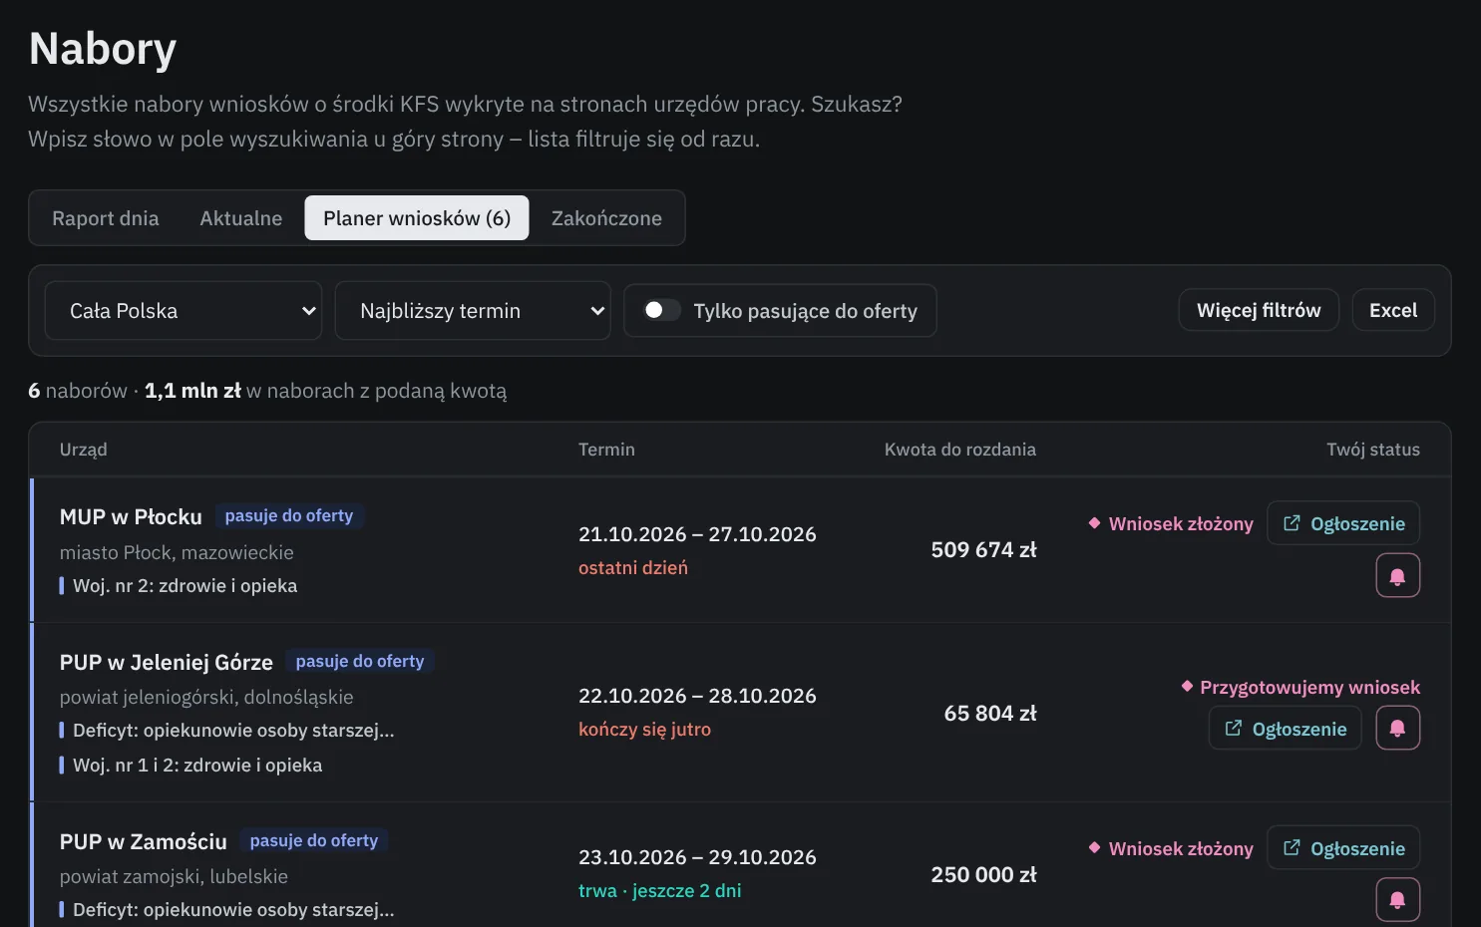Click the trwa · jeszcze 2 dni note
Image resolution: width=1481 pixels, height=927 pixels.
point(660,890)
